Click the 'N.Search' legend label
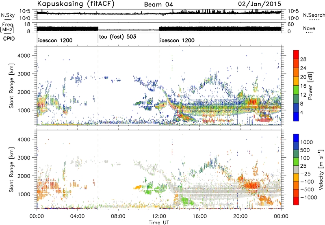 (x=314, y=15)
